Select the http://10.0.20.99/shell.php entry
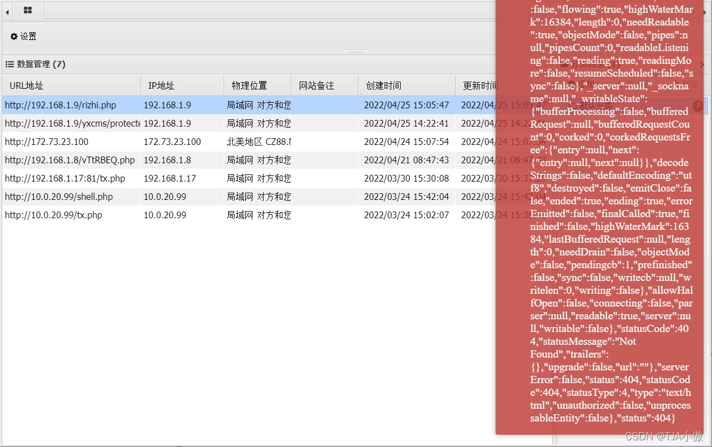Screen dimensions: 712x447 [x=59, y=197]
